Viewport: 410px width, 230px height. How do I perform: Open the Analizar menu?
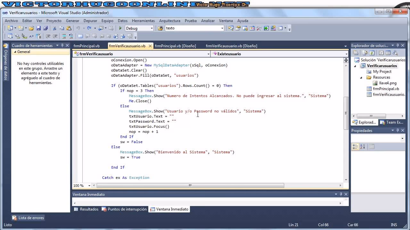208,20
